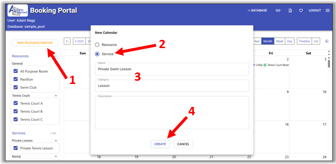
Task: Collapse the Private Lesson group
Action: pyautogui.click(x=56, y=140)
